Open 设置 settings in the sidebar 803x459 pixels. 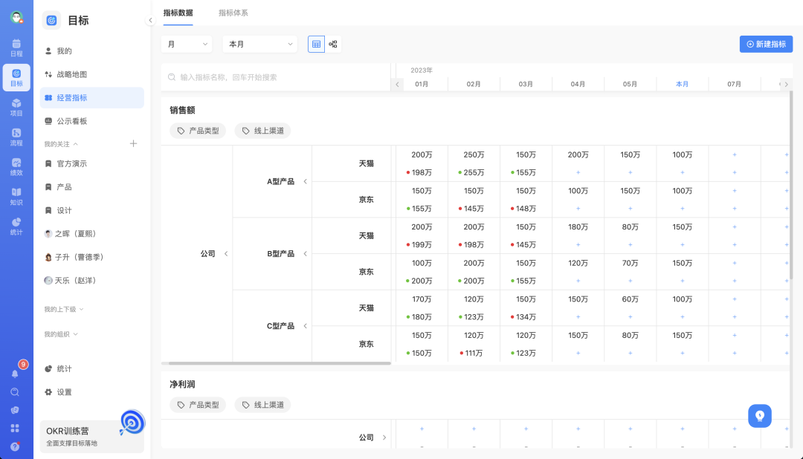(92, 392)
